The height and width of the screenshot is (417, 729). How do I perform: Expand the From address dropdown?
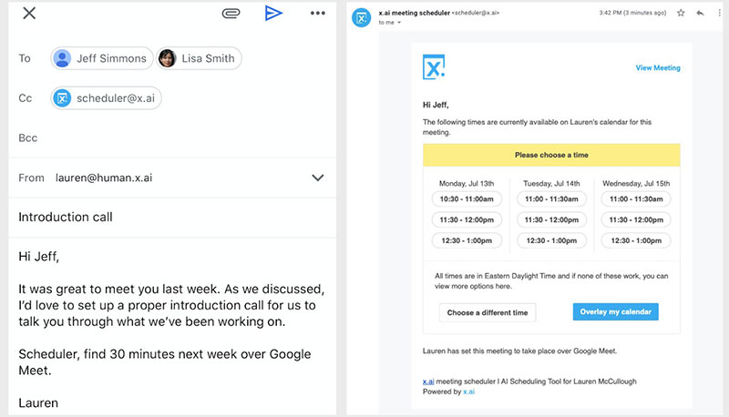pyautogui.click(x=317, y=178)
